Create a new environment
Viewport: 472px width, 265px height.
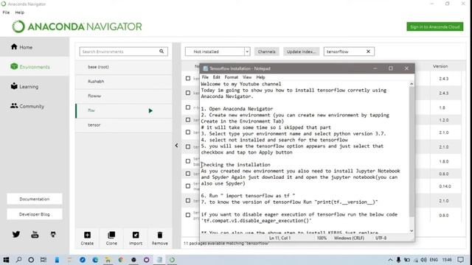(87, 239)
